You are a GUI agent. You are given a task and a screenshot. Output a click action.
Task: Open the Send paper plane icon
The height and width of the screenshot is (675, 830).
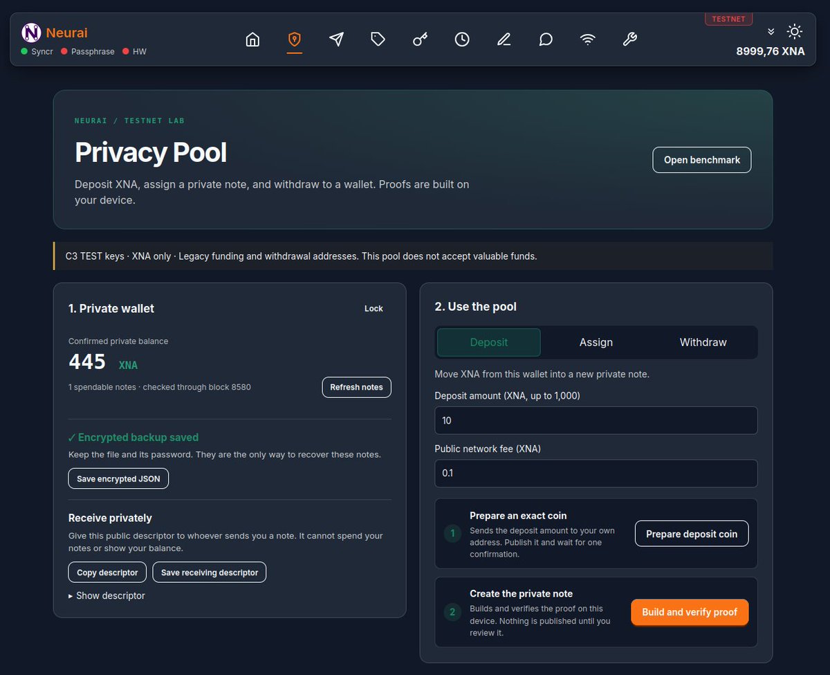tap(337, 39)
